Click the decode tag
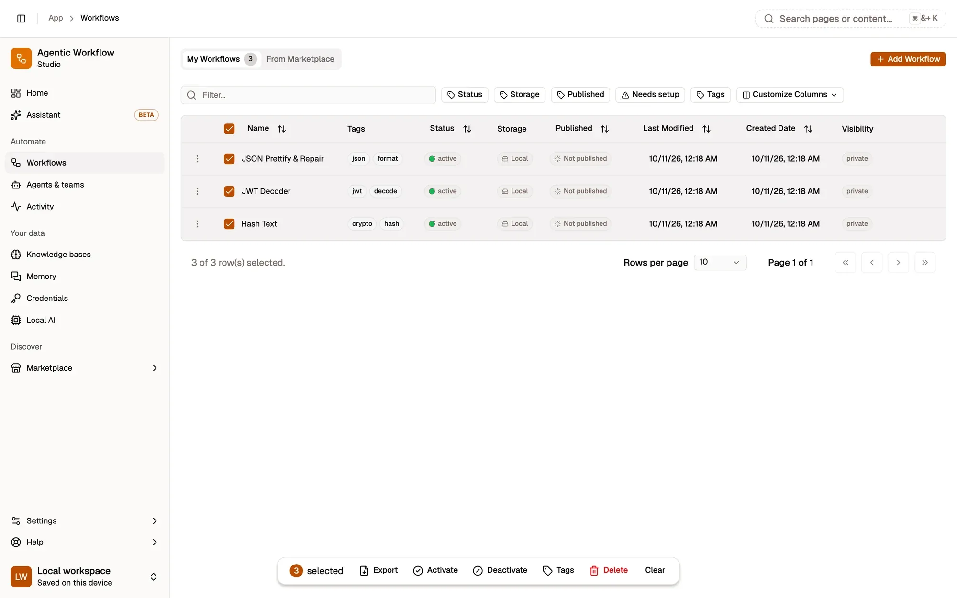 pos(386,191)
